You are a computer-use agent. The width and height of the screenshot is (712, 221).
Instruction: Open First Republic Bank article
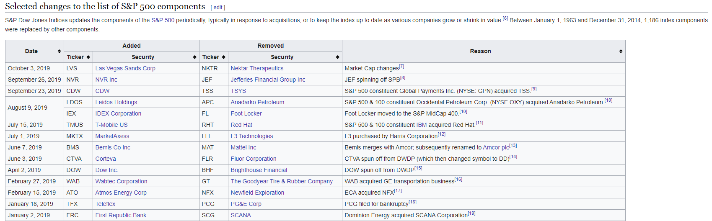click(121, 215)
